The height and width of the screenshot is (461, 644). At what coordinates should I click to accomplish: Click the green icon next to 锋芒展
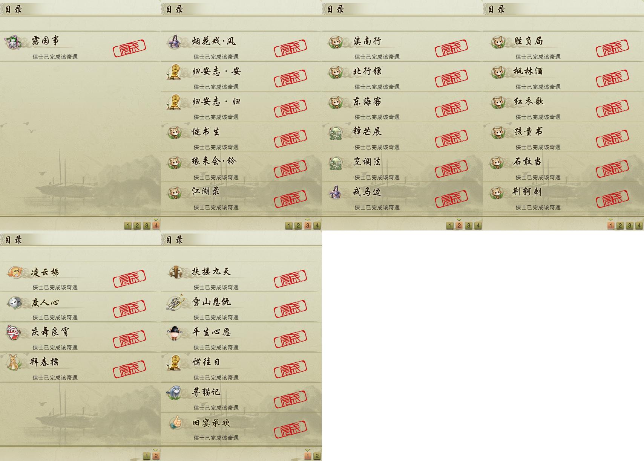pyautogui.click(x=335, y=132)
